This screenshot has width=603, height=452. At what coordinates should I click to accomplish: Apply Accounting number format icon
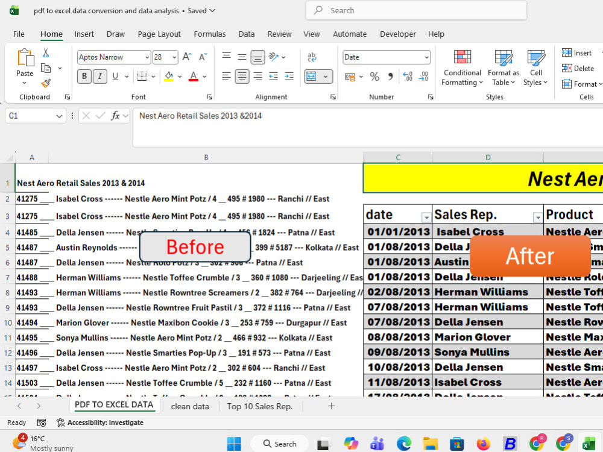[350, 77]
